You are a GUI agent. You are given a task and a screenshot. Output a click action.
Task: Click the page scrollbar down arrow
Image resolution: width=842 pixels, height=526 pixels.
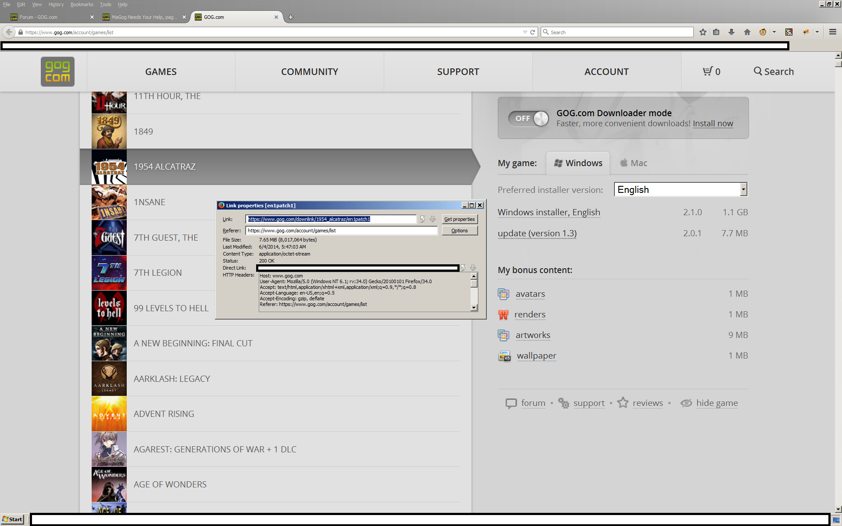point(838,509)
